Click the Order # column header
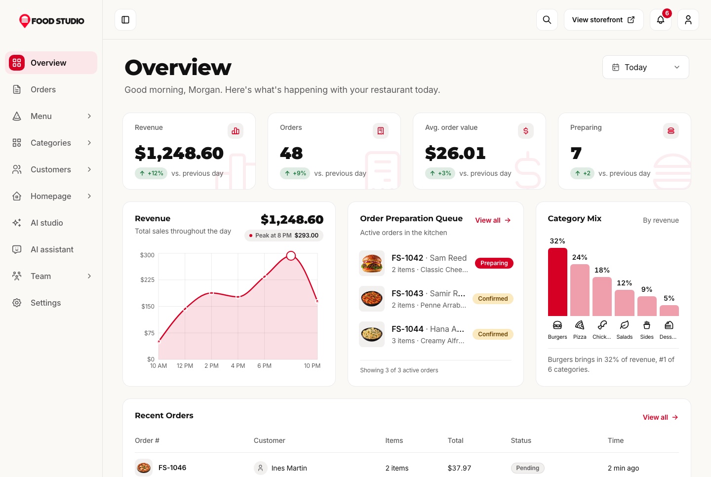Screen dimensions: 711x477 coord(147,440)
